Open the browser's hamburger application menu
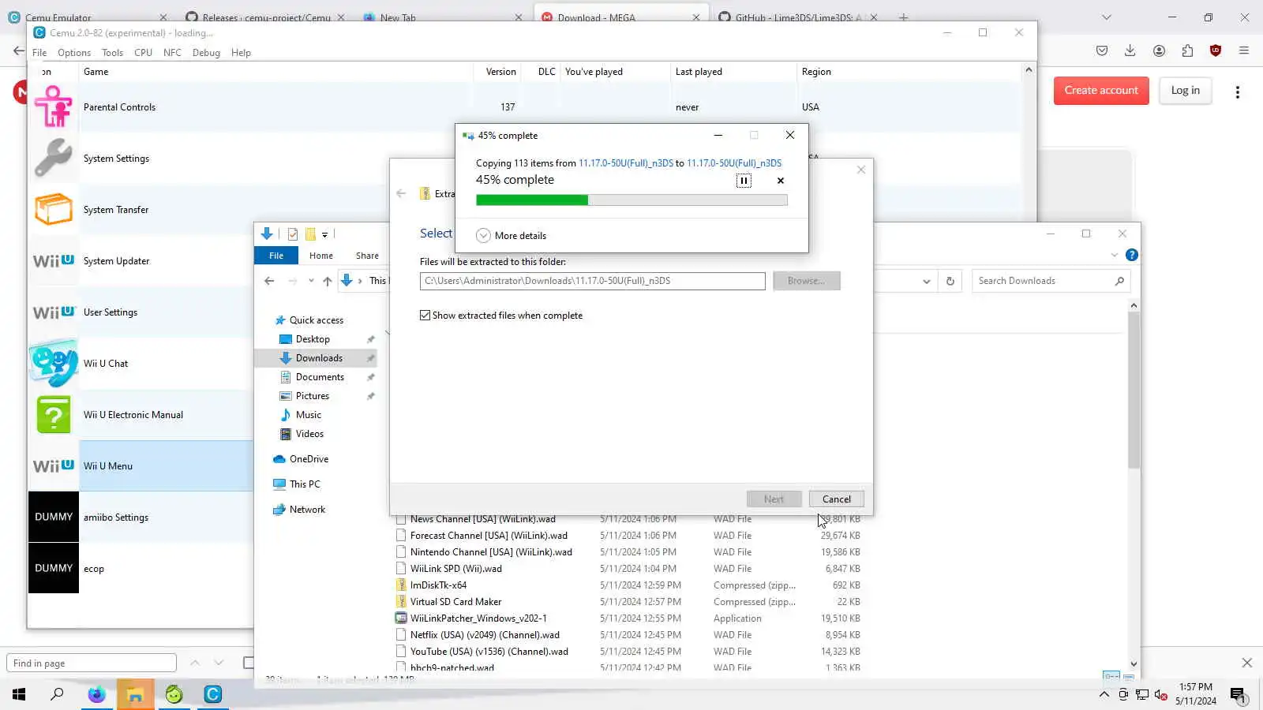Screen dimensions: 1263x710 point(1244,50)
